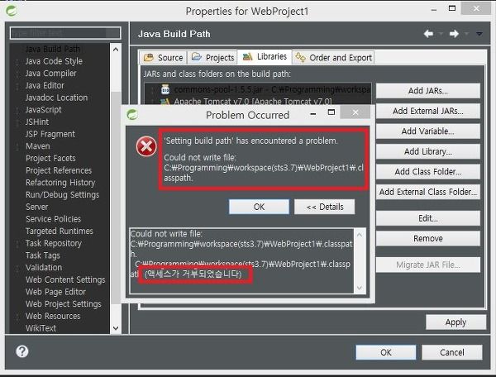The height and width of the screenshot is (377, 496).
Task: Click the Add Library... button
Action: point(427,151)
